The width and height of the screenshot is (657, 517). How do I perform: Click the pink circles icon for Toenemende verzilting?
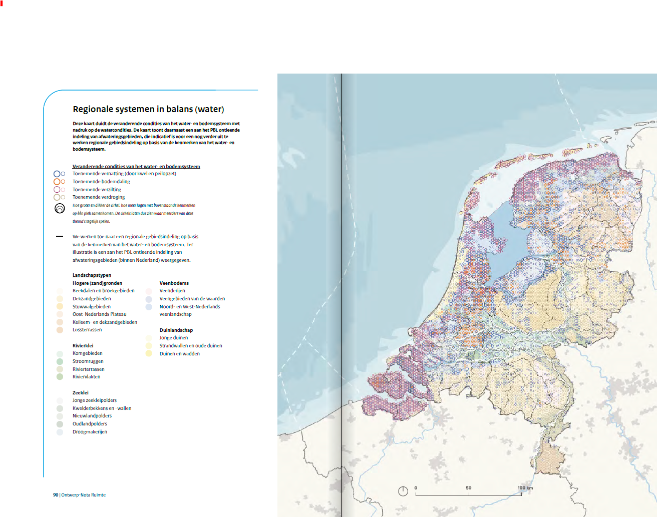(59, 190)
